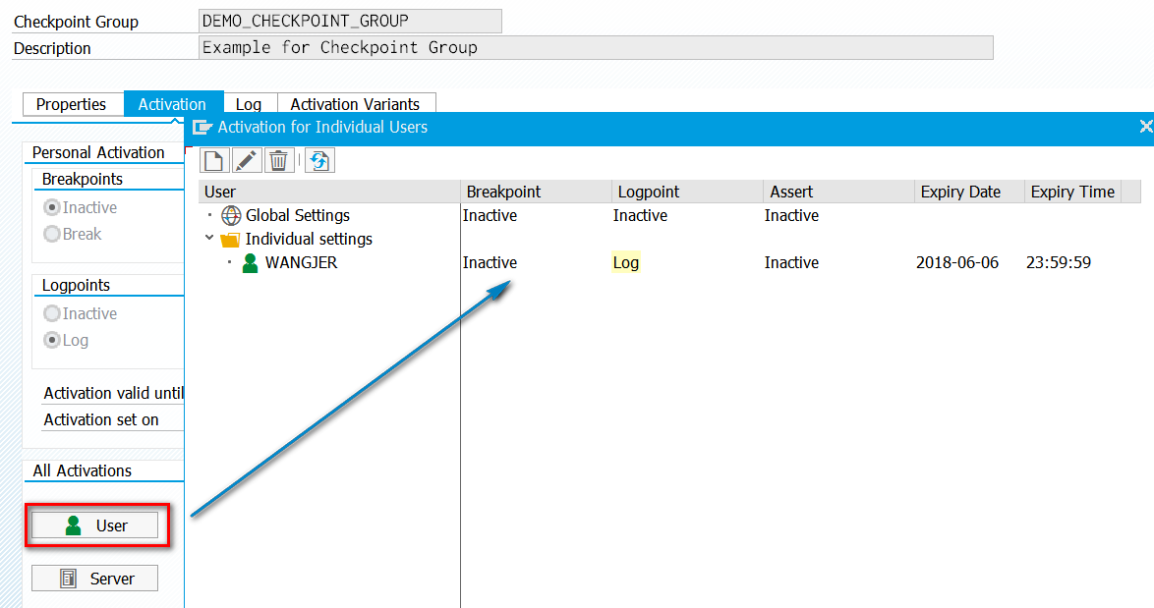Click the pencil Edit icon
The width and height of the screenshot is (1154, 608).
point(247,160)
